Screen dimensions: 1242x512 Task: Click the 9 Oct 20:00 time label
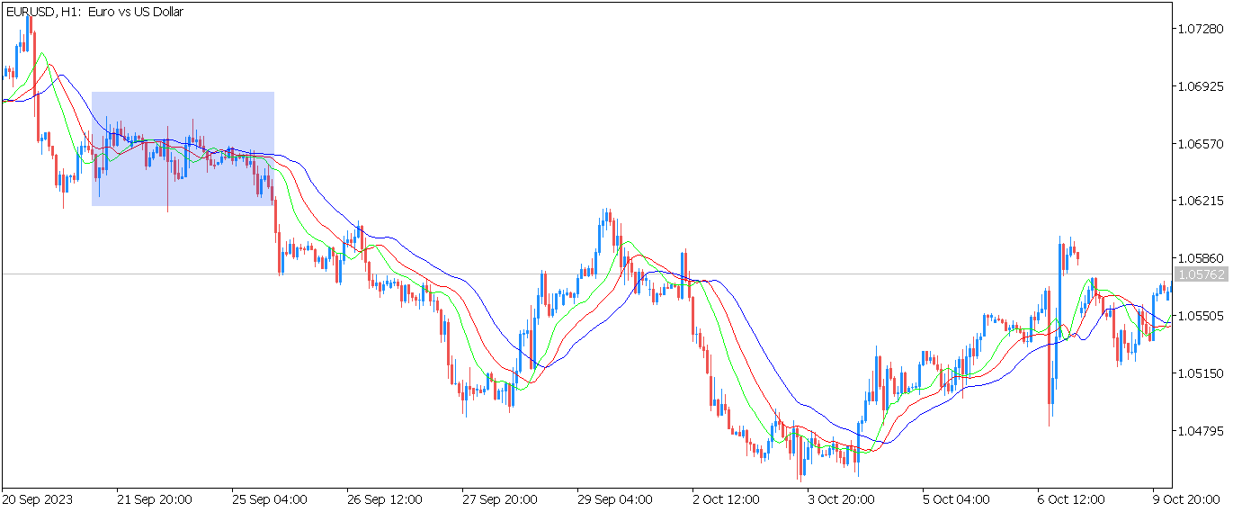point(1186,499)
